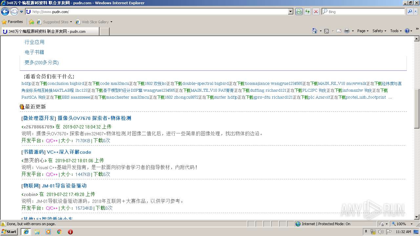Open the Page menu
This screenshot has height=236, width=420.
pyautogui.click(x=363, y=31)
